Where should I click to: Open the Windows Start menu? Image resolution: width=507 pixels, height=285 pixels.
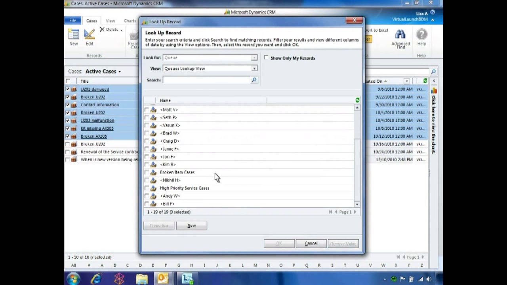click(74, 279)
